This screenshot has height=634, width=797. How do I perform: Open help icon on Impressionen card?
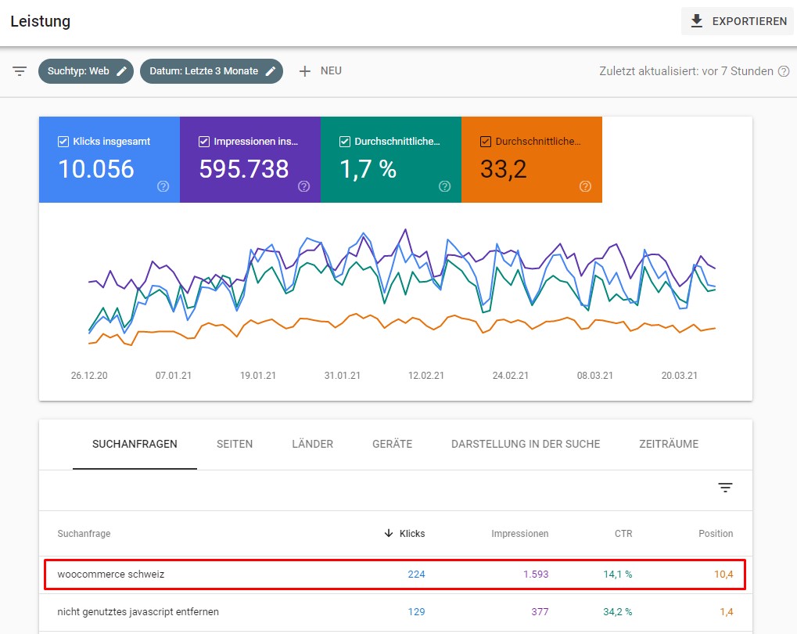(x=303, y=186)
